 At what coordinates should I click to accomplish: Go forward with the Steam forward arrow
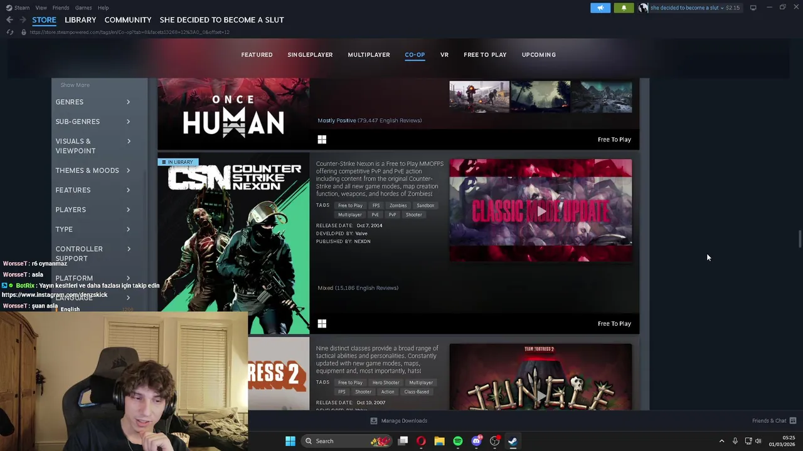[23, 20]
